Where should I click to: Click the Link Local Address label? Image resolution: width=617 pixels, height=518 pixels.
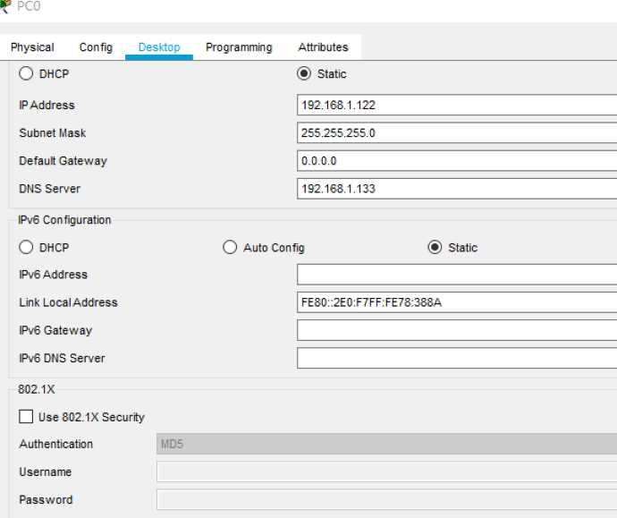click(x=69, y=302)
